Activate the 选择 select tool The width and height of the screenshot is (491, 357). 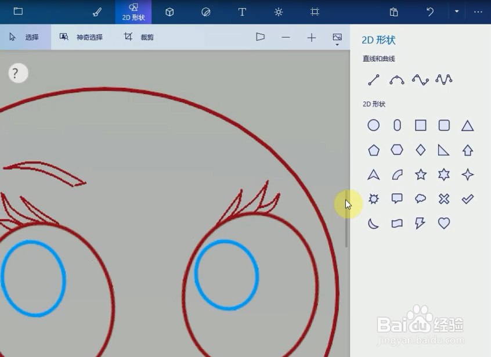coord(25,37)
